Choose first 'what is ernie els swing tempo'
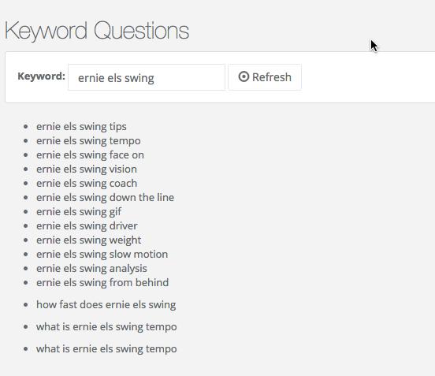This screenshot has height=376, width=435. (x=106, y=326)
